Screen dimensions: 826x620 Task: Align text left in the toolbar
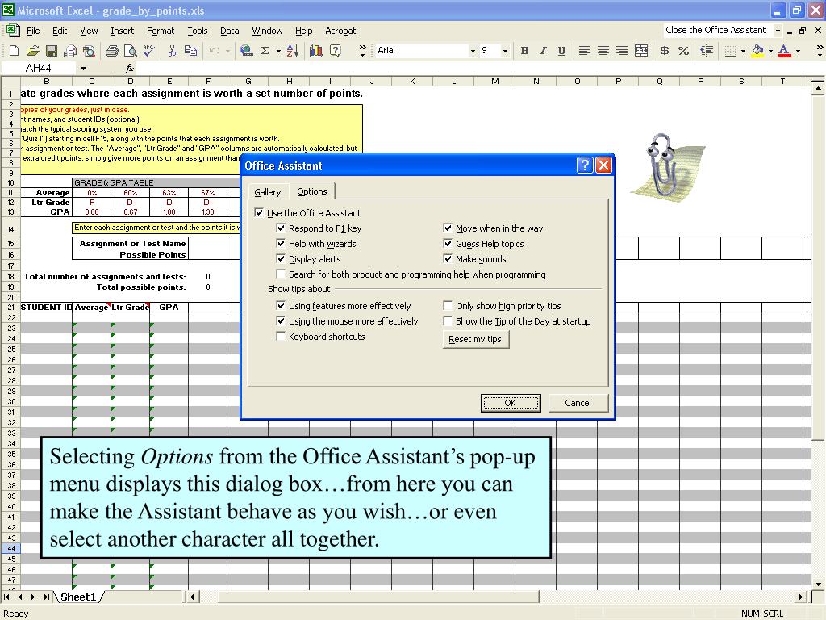[x=584, y=51]
